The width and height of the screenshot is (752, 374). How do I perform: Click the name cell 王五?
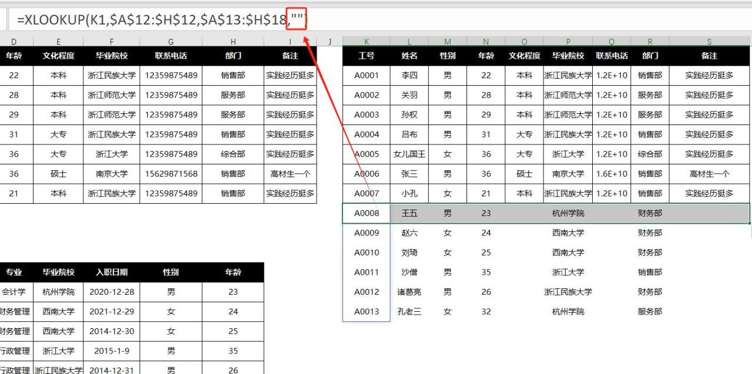(409, 213)
